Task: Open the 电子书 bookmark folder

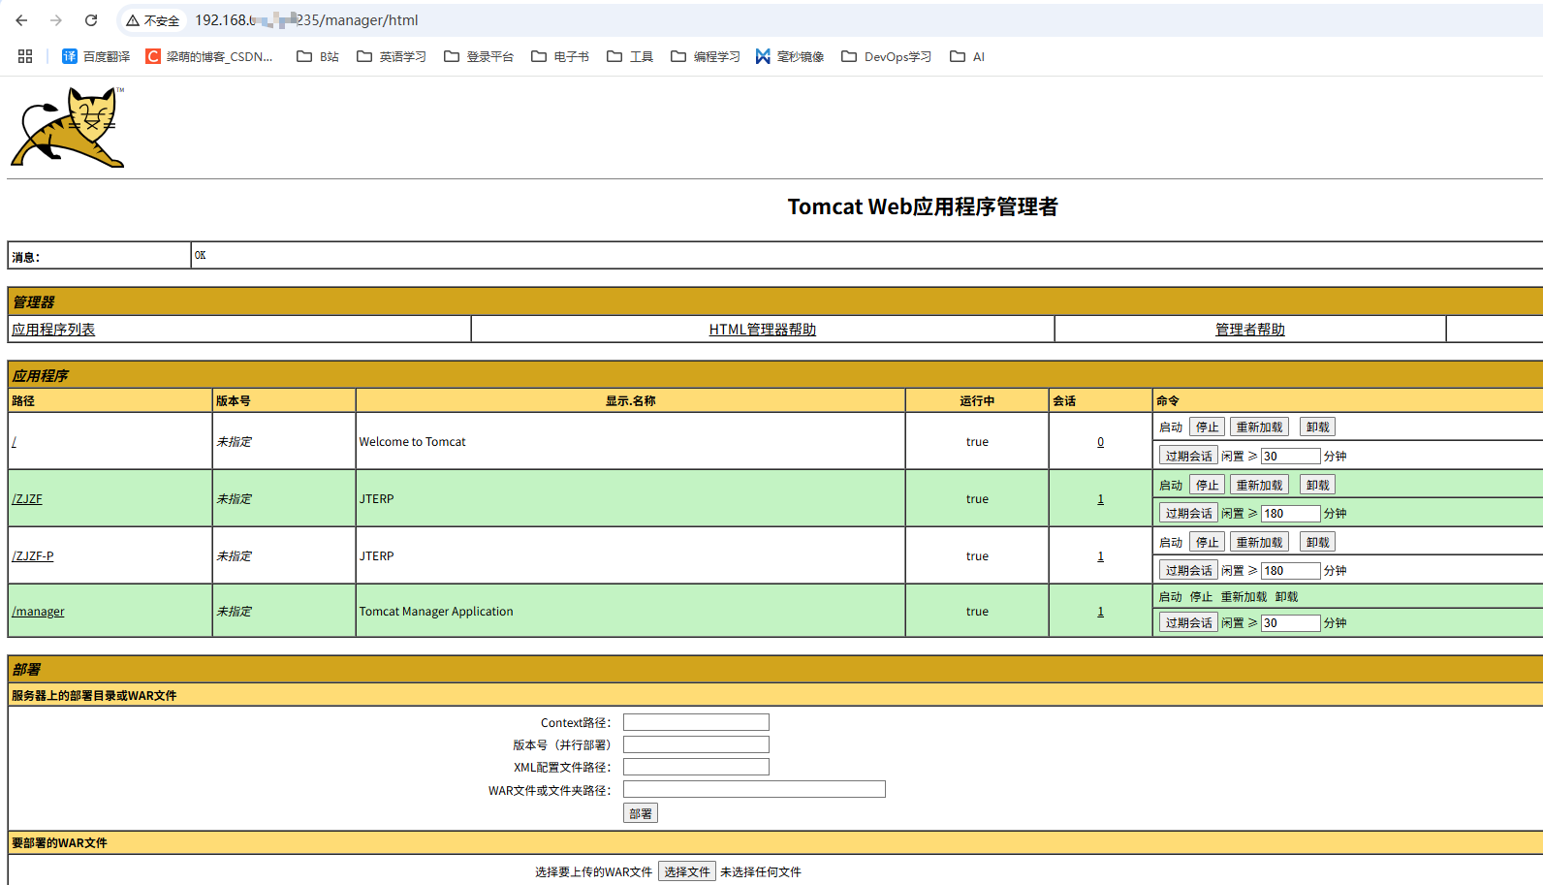Action: coord(560,56)
